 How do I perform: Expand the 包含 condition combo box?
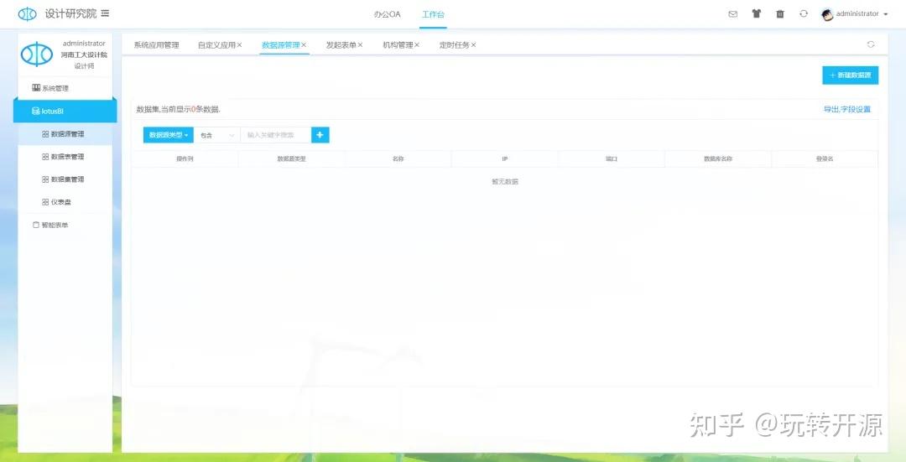[x=217, y=135]
